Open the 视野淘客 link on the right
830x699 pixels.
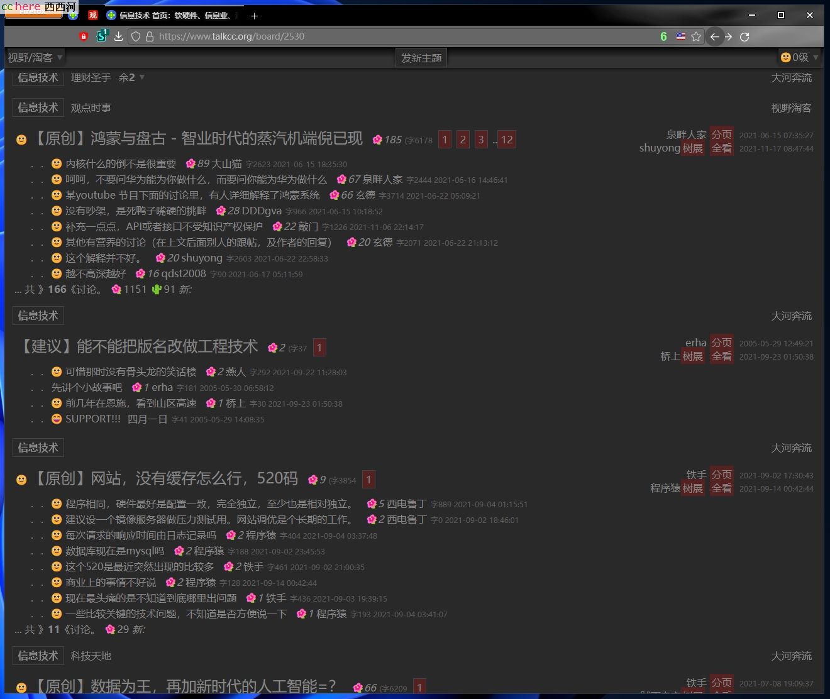click(791, 108)
